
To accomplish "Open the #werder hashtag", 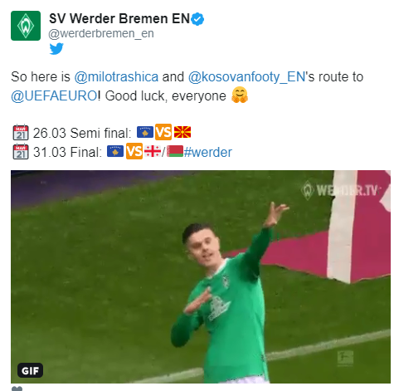I will tap(208, 152).
